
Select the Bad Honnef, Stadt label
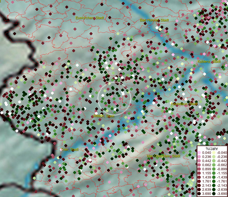pyautogui.click(x=154, y=20)
